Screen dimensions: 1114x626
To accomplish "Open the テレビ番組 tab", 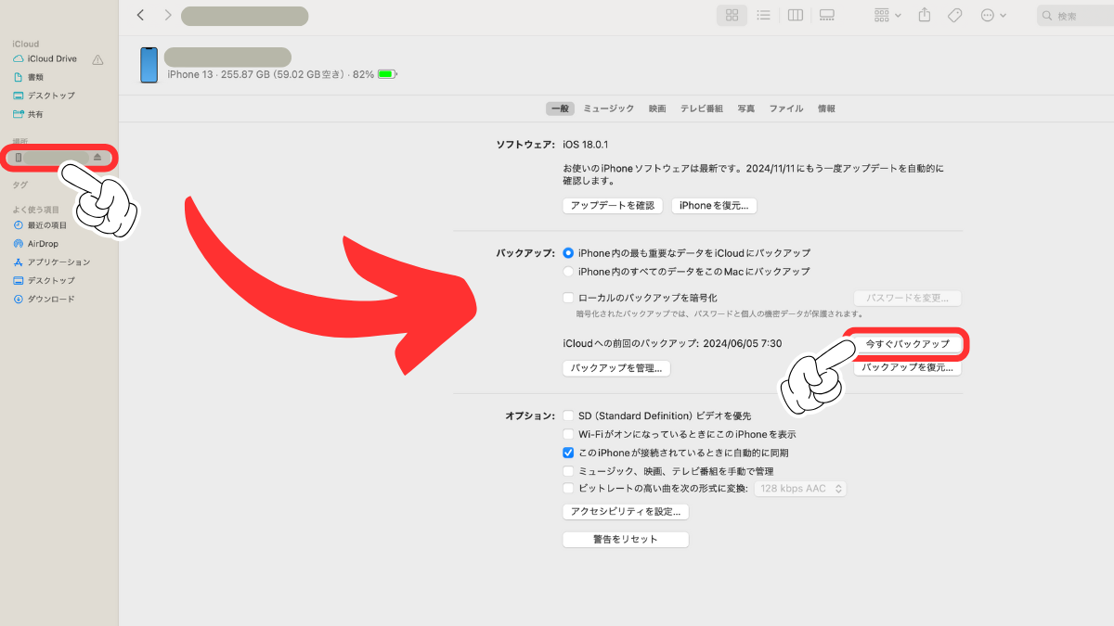I will [x=702, y=109].
